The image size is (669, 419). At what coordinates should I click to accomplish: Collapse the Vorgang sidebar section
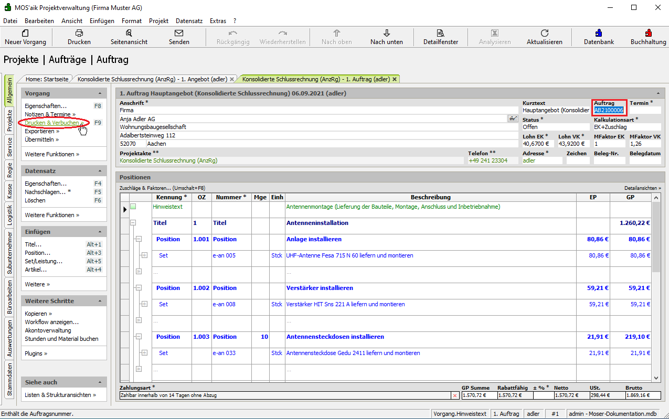(x=100, y=93)
